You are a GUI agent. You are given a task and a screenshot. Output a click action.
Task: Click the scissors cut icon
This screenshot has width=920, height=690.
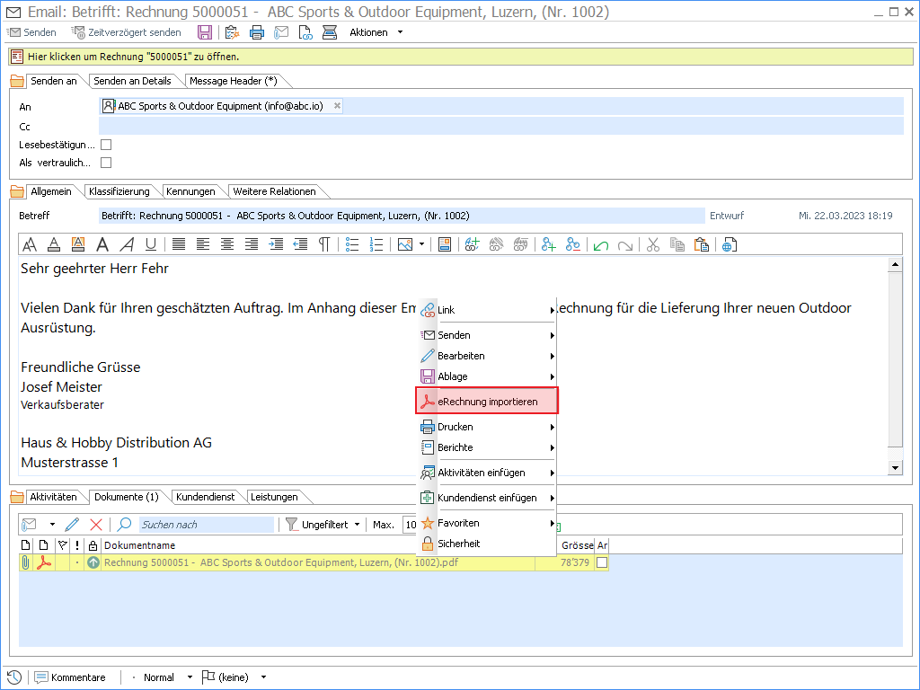point(653,244)
